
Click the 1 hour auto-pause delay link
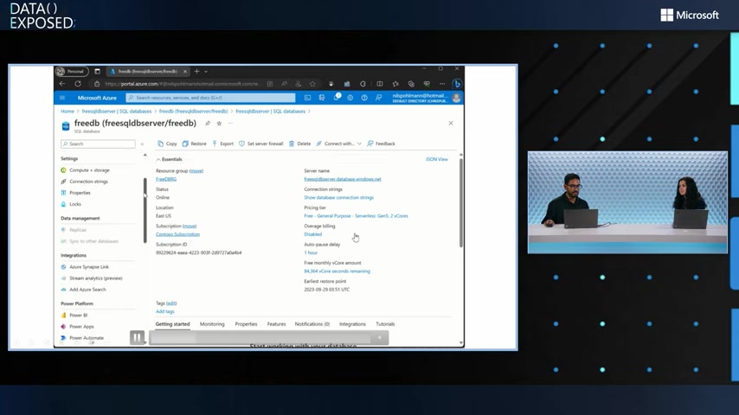click(311, 252)
